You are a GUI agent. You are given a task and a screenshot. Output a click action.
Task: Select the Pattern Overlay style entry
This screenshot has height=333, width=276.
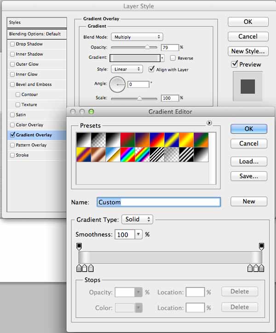(x=37, y=145)
